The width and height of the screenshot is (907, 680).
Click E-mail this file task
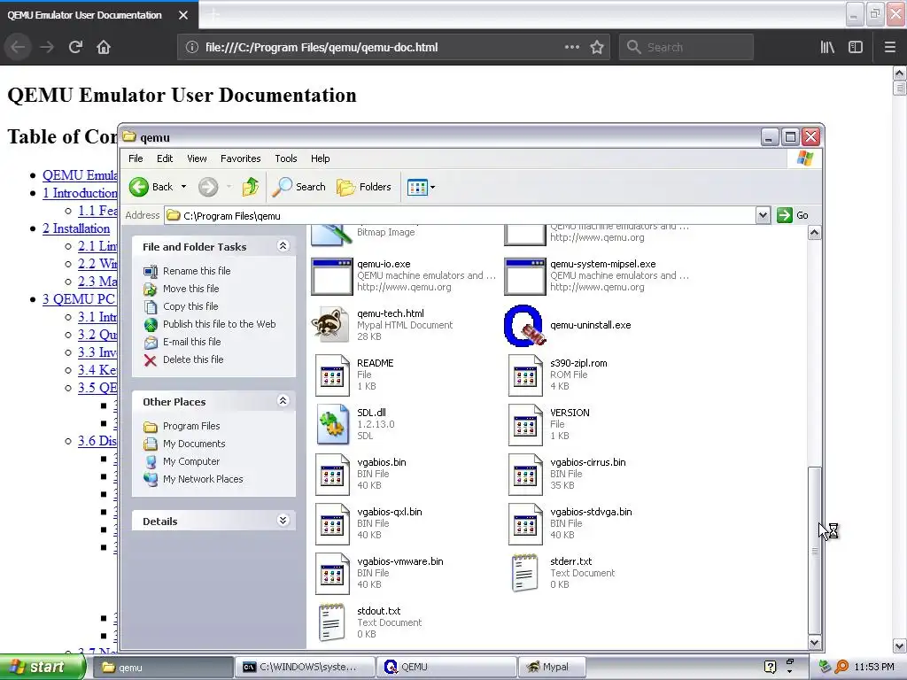point(191,342)
